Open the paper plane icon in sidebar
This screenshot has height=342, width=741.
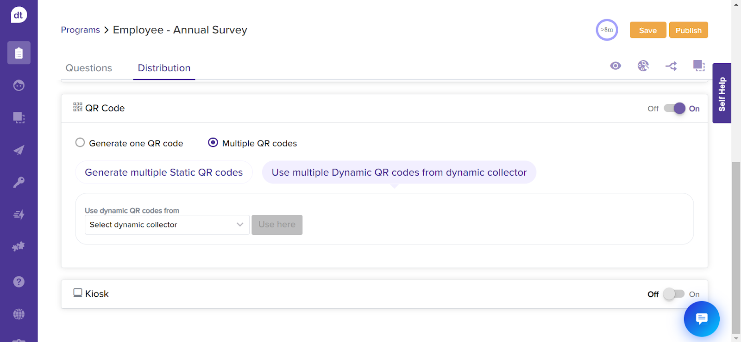19,150
